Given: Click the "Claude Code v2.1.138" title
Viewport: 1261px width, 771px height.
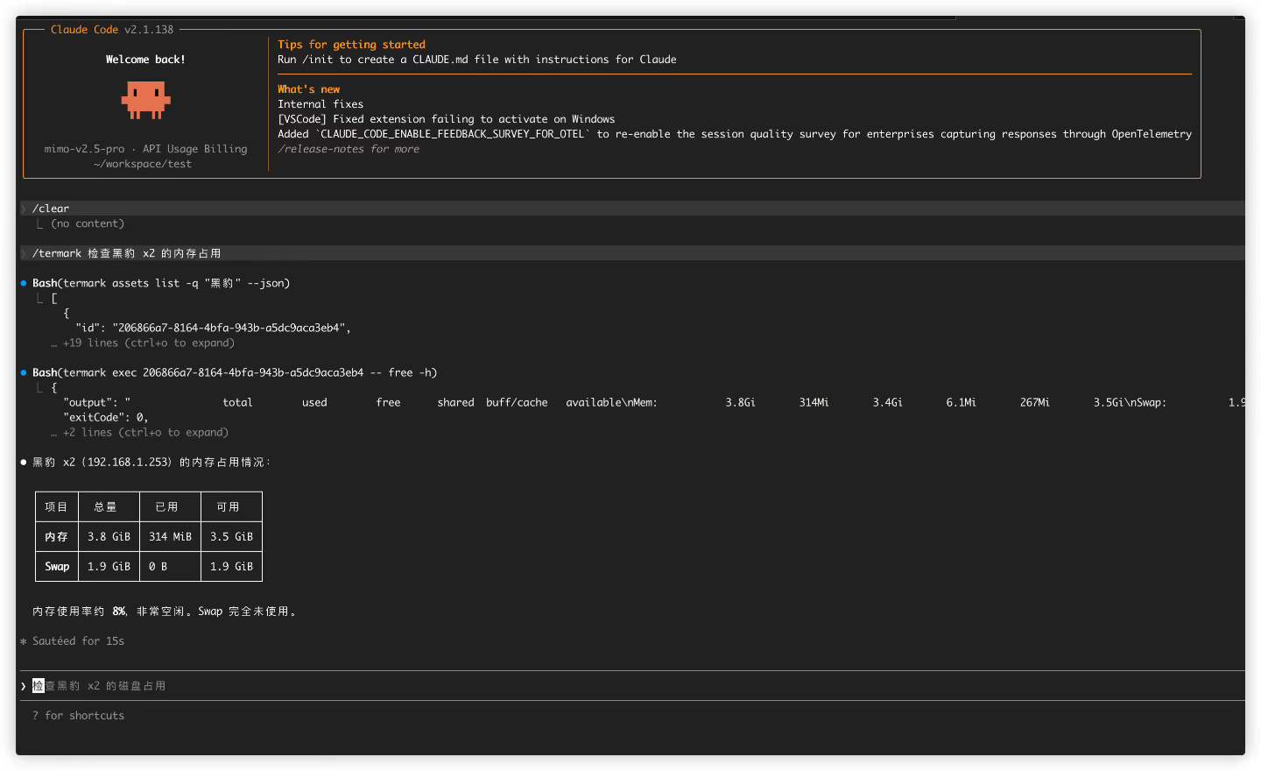Looking at the screenshot, I should 112,30.
